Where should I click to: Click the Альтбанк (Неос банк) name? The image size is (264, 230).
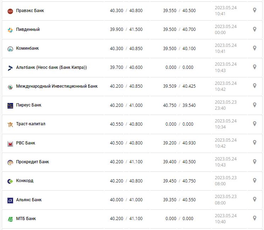point(51,67)
